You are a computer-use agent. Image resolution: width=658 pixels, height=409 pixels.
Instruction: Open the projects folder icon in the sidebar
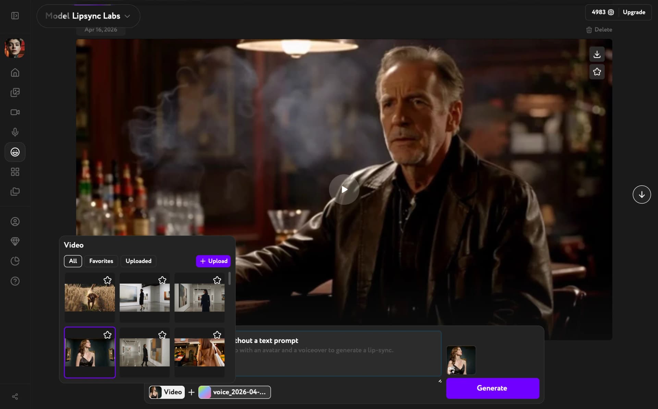[15, 192]
